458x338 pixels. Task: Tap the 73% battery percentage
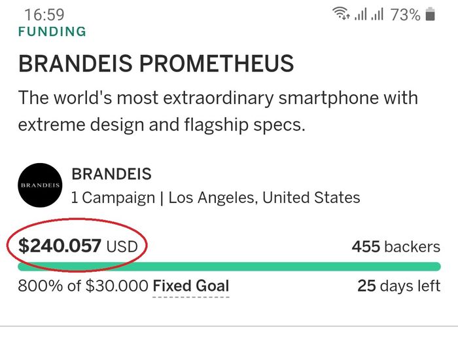tap(405, 14)
